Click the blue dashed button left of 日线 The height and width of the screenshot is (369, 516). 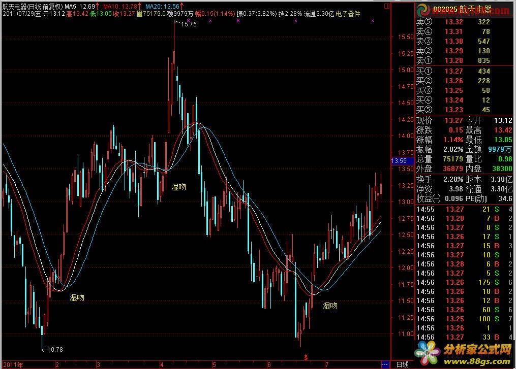click(385, 365)
